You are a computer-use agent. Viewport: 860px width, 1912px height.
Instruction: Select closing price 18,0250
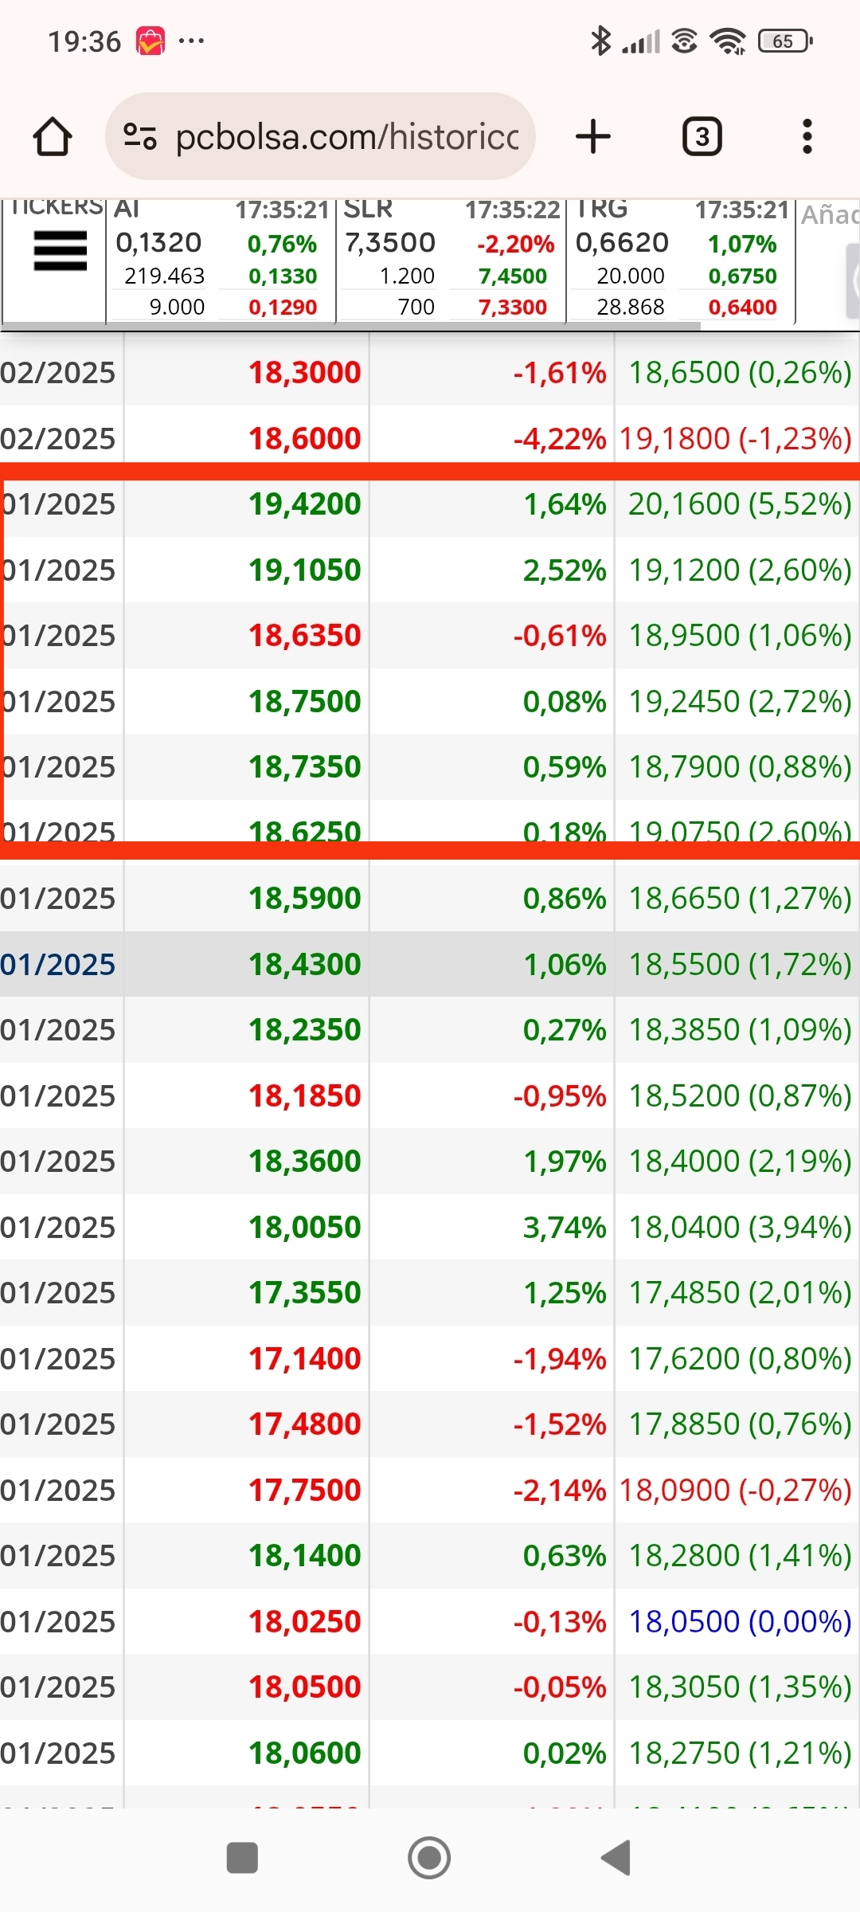[x=304, y=1622]
